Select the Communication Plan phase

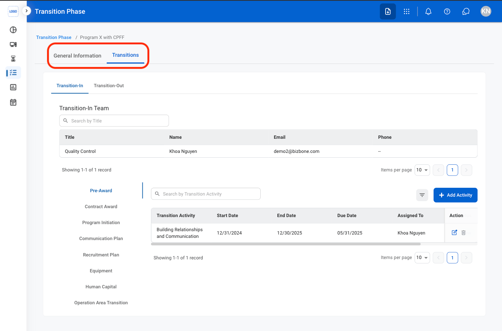(101, 239)
